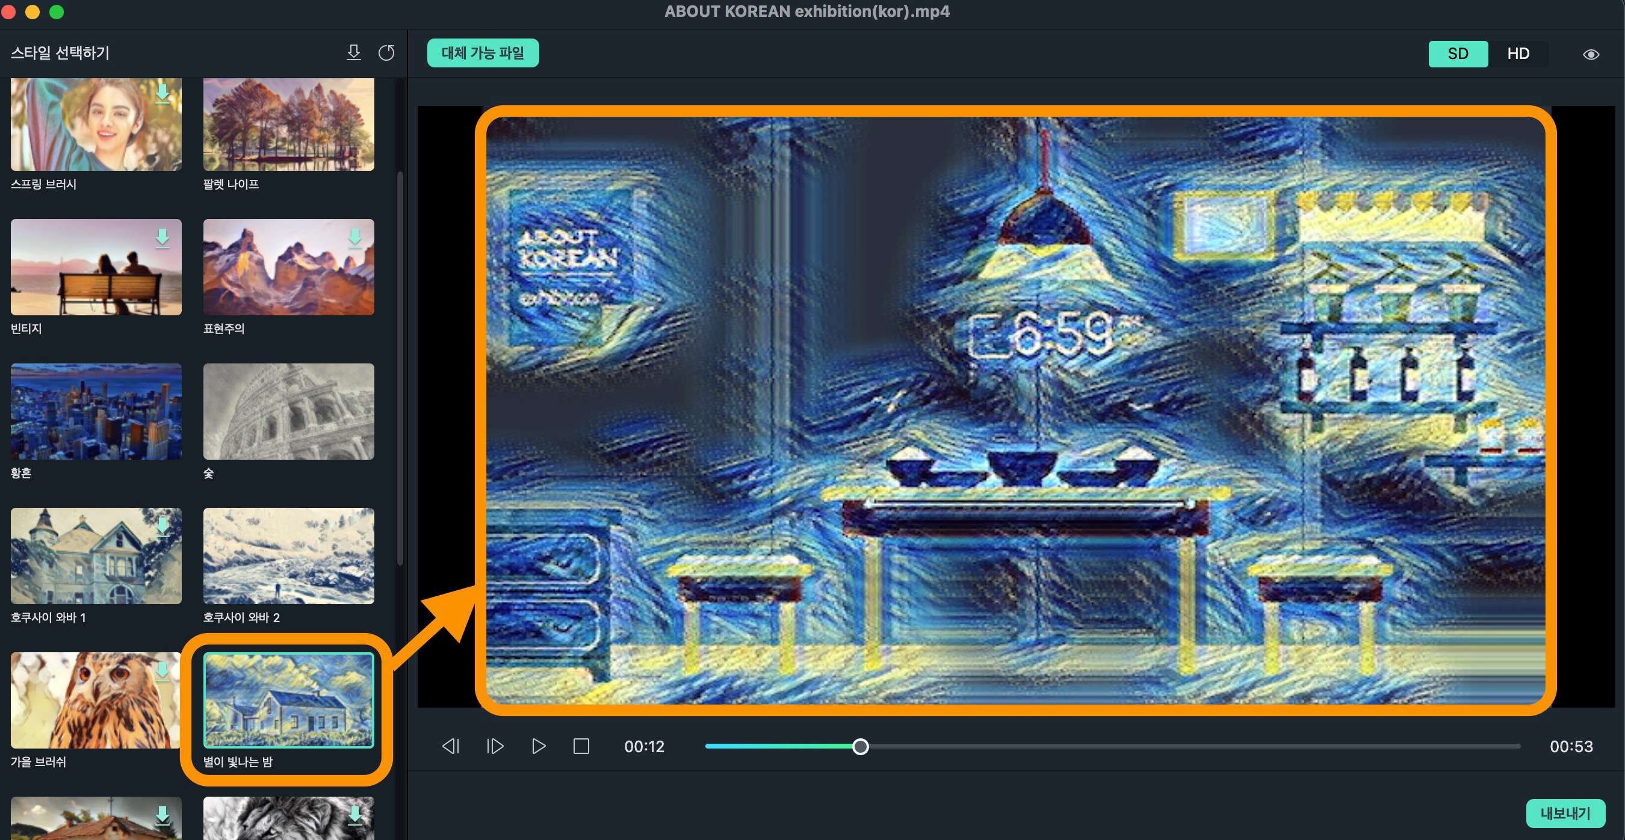Switch quality to SD
1625x840 pixels.
(1457, 54)
